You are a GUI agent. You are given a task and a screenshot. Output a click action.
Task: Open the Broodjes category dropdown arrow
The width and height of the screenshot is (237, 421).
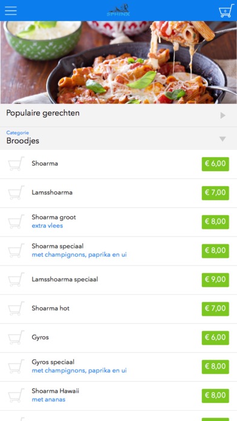click(x=222, y=139)
